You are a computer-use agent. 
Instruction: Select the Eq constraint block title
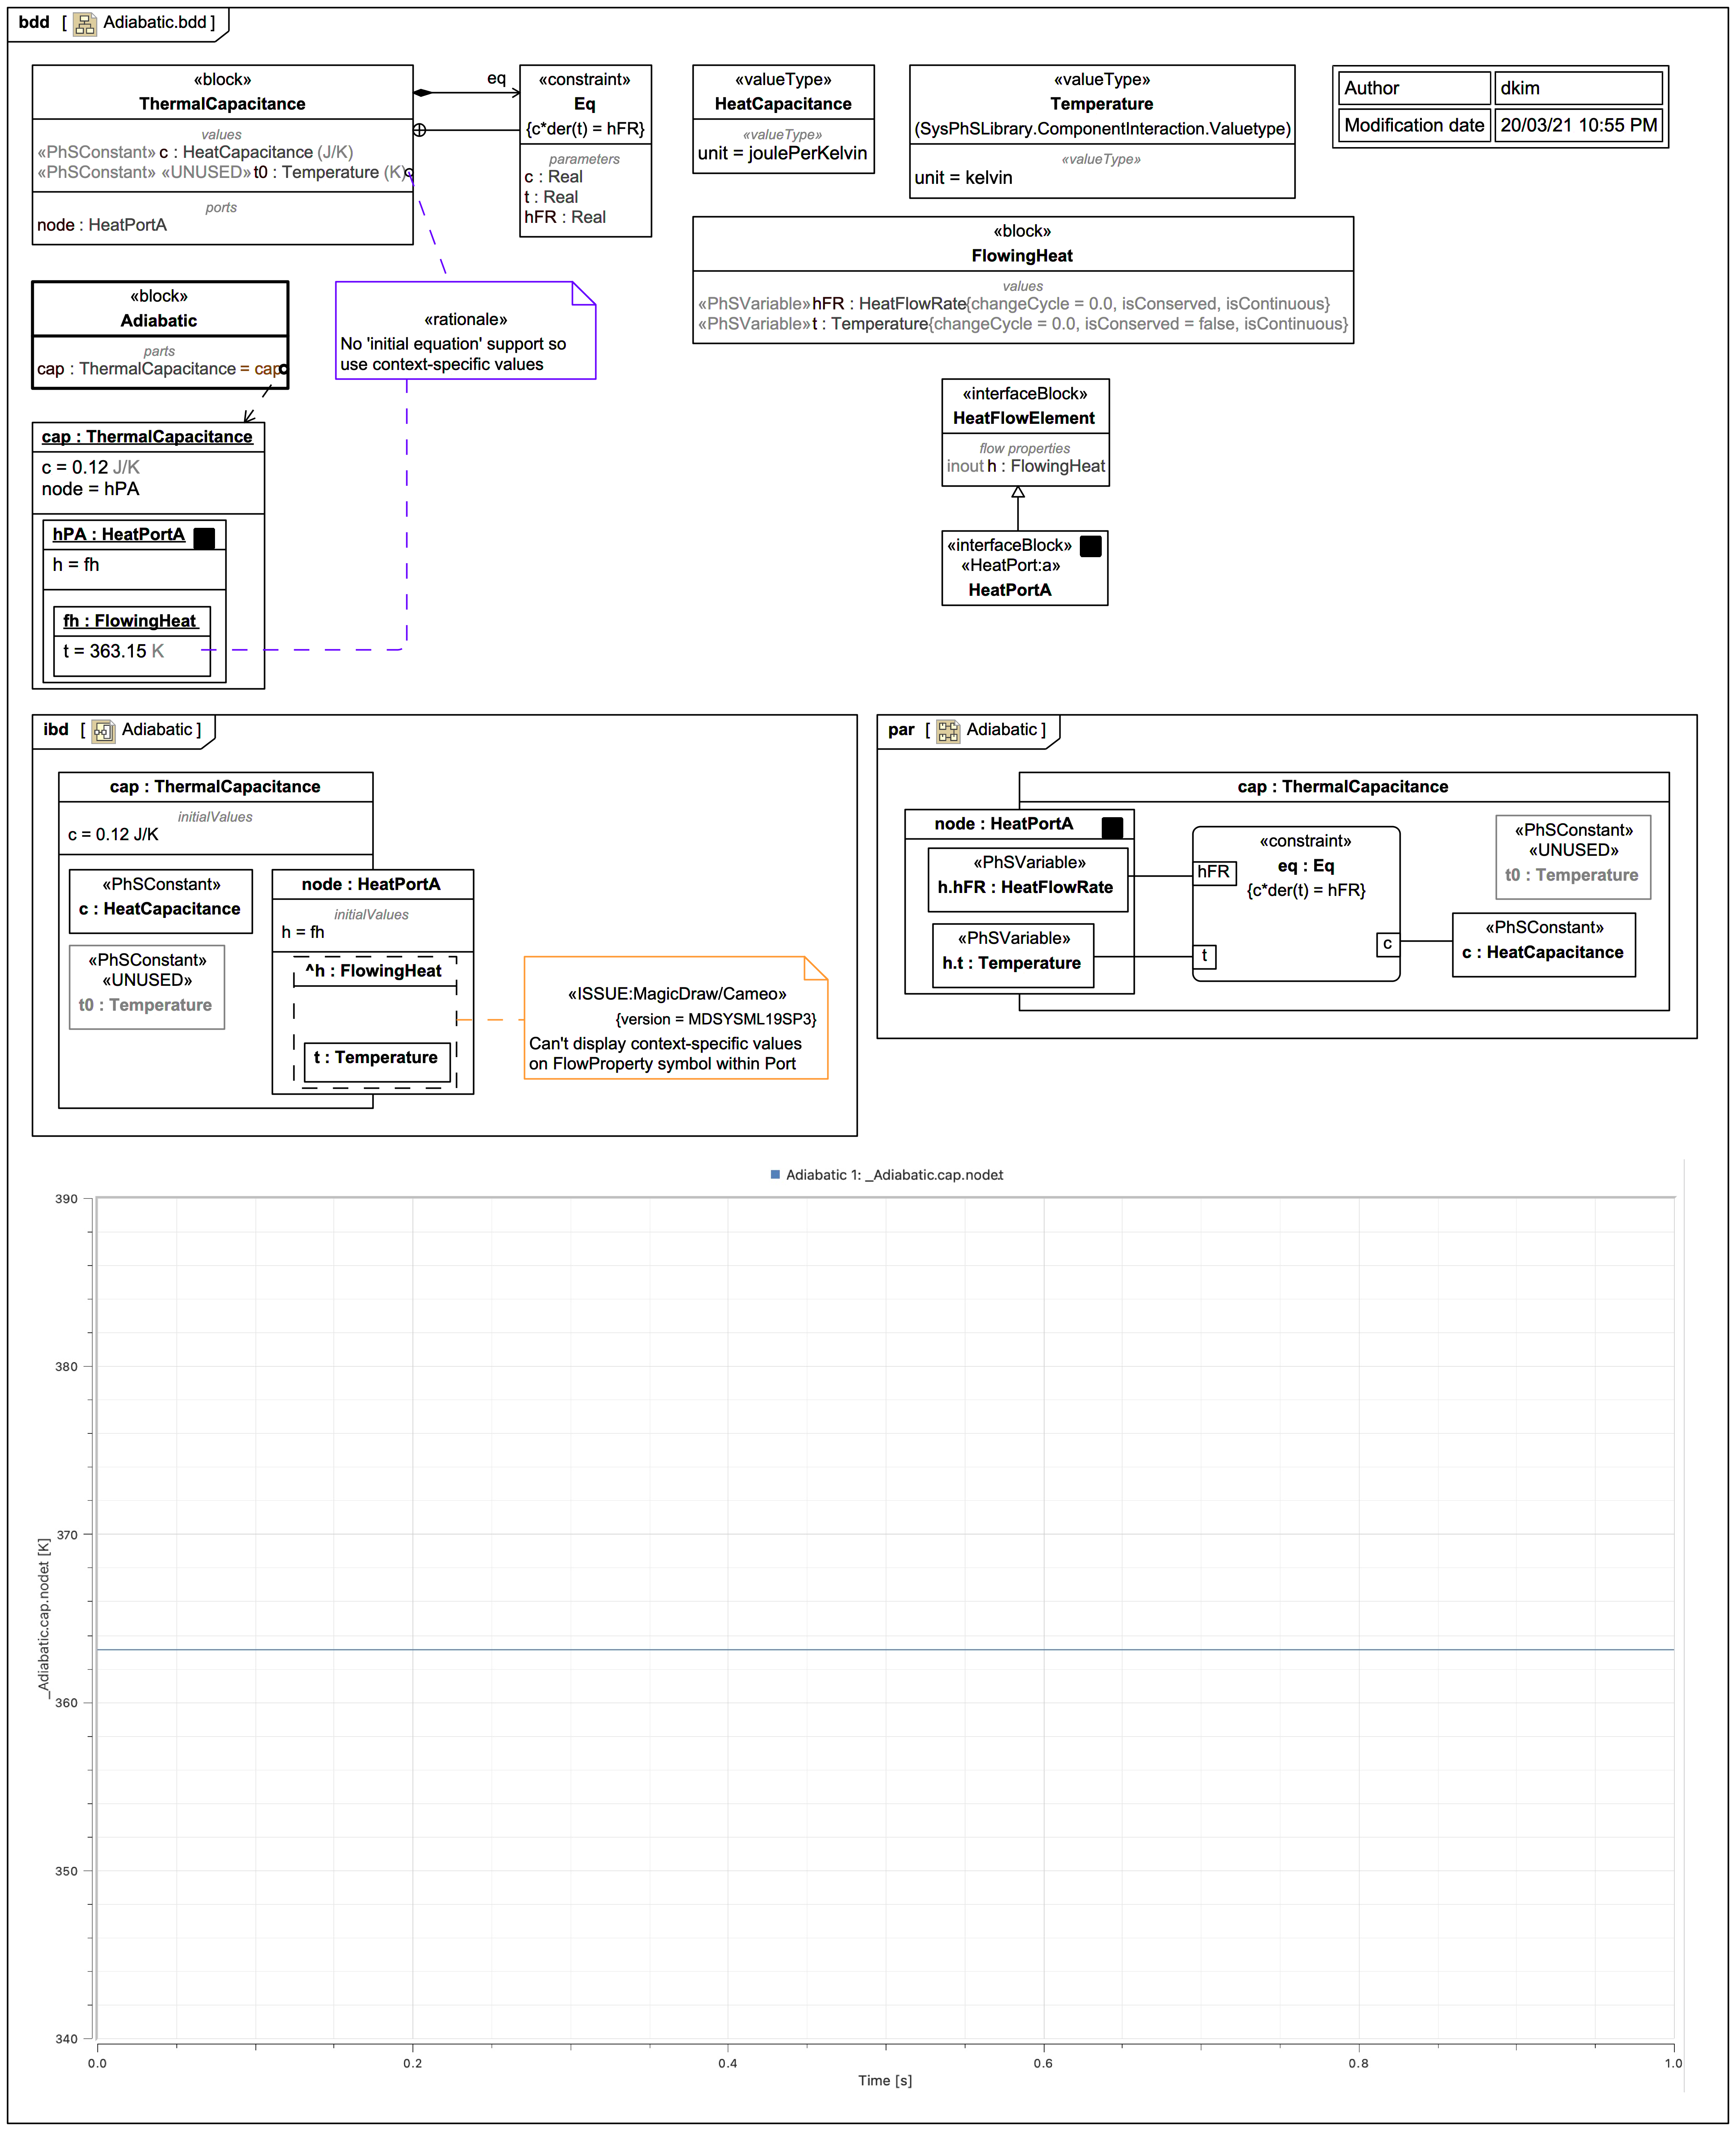[x=584, y=104]
